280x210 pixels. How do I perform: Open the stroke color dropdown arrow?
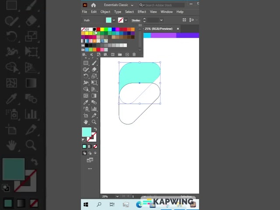(126, 20)
